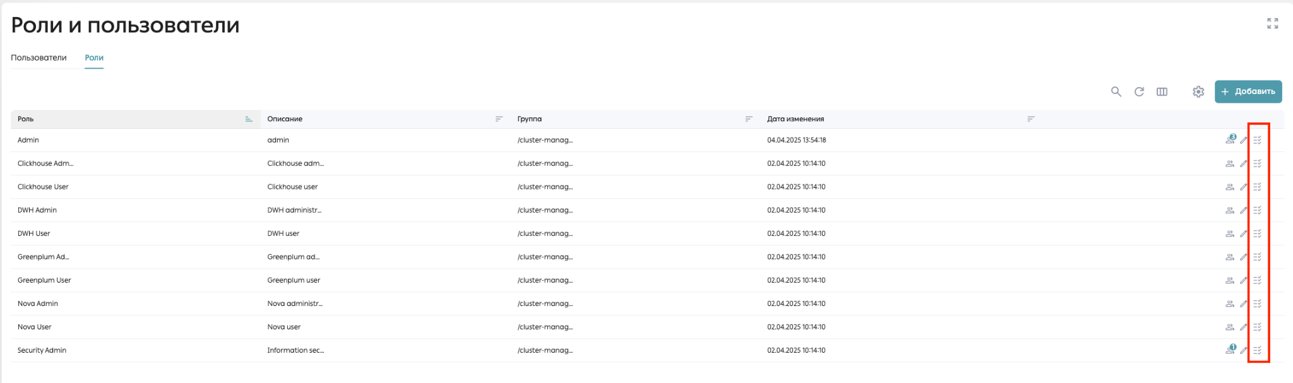Image resolution: width=1293 pixels, height=383 pixels.
Task: Open the Дата изменения column sort icon
Action: pyautogui.click(x=1030, y=119)
